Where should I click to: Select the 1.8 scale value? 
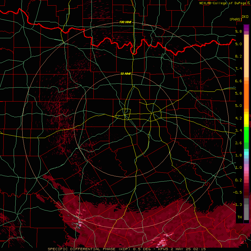[238, 155]
